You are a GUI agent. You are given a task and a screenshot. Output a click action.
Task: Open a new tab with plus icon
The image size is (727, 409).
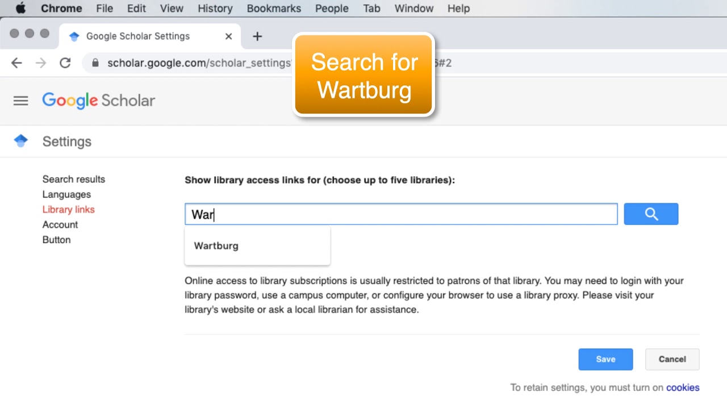pos(257,36)
